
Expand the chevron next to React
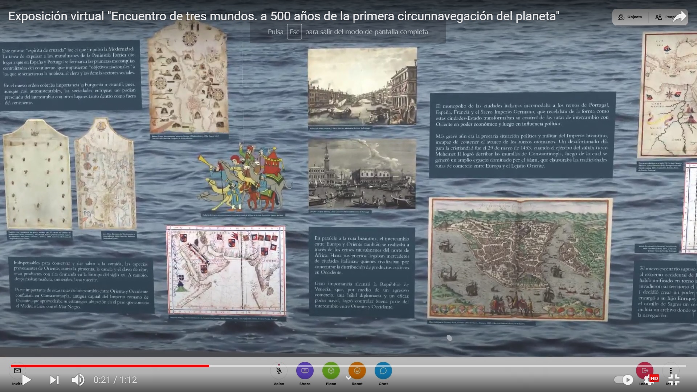tap(348, 378)
